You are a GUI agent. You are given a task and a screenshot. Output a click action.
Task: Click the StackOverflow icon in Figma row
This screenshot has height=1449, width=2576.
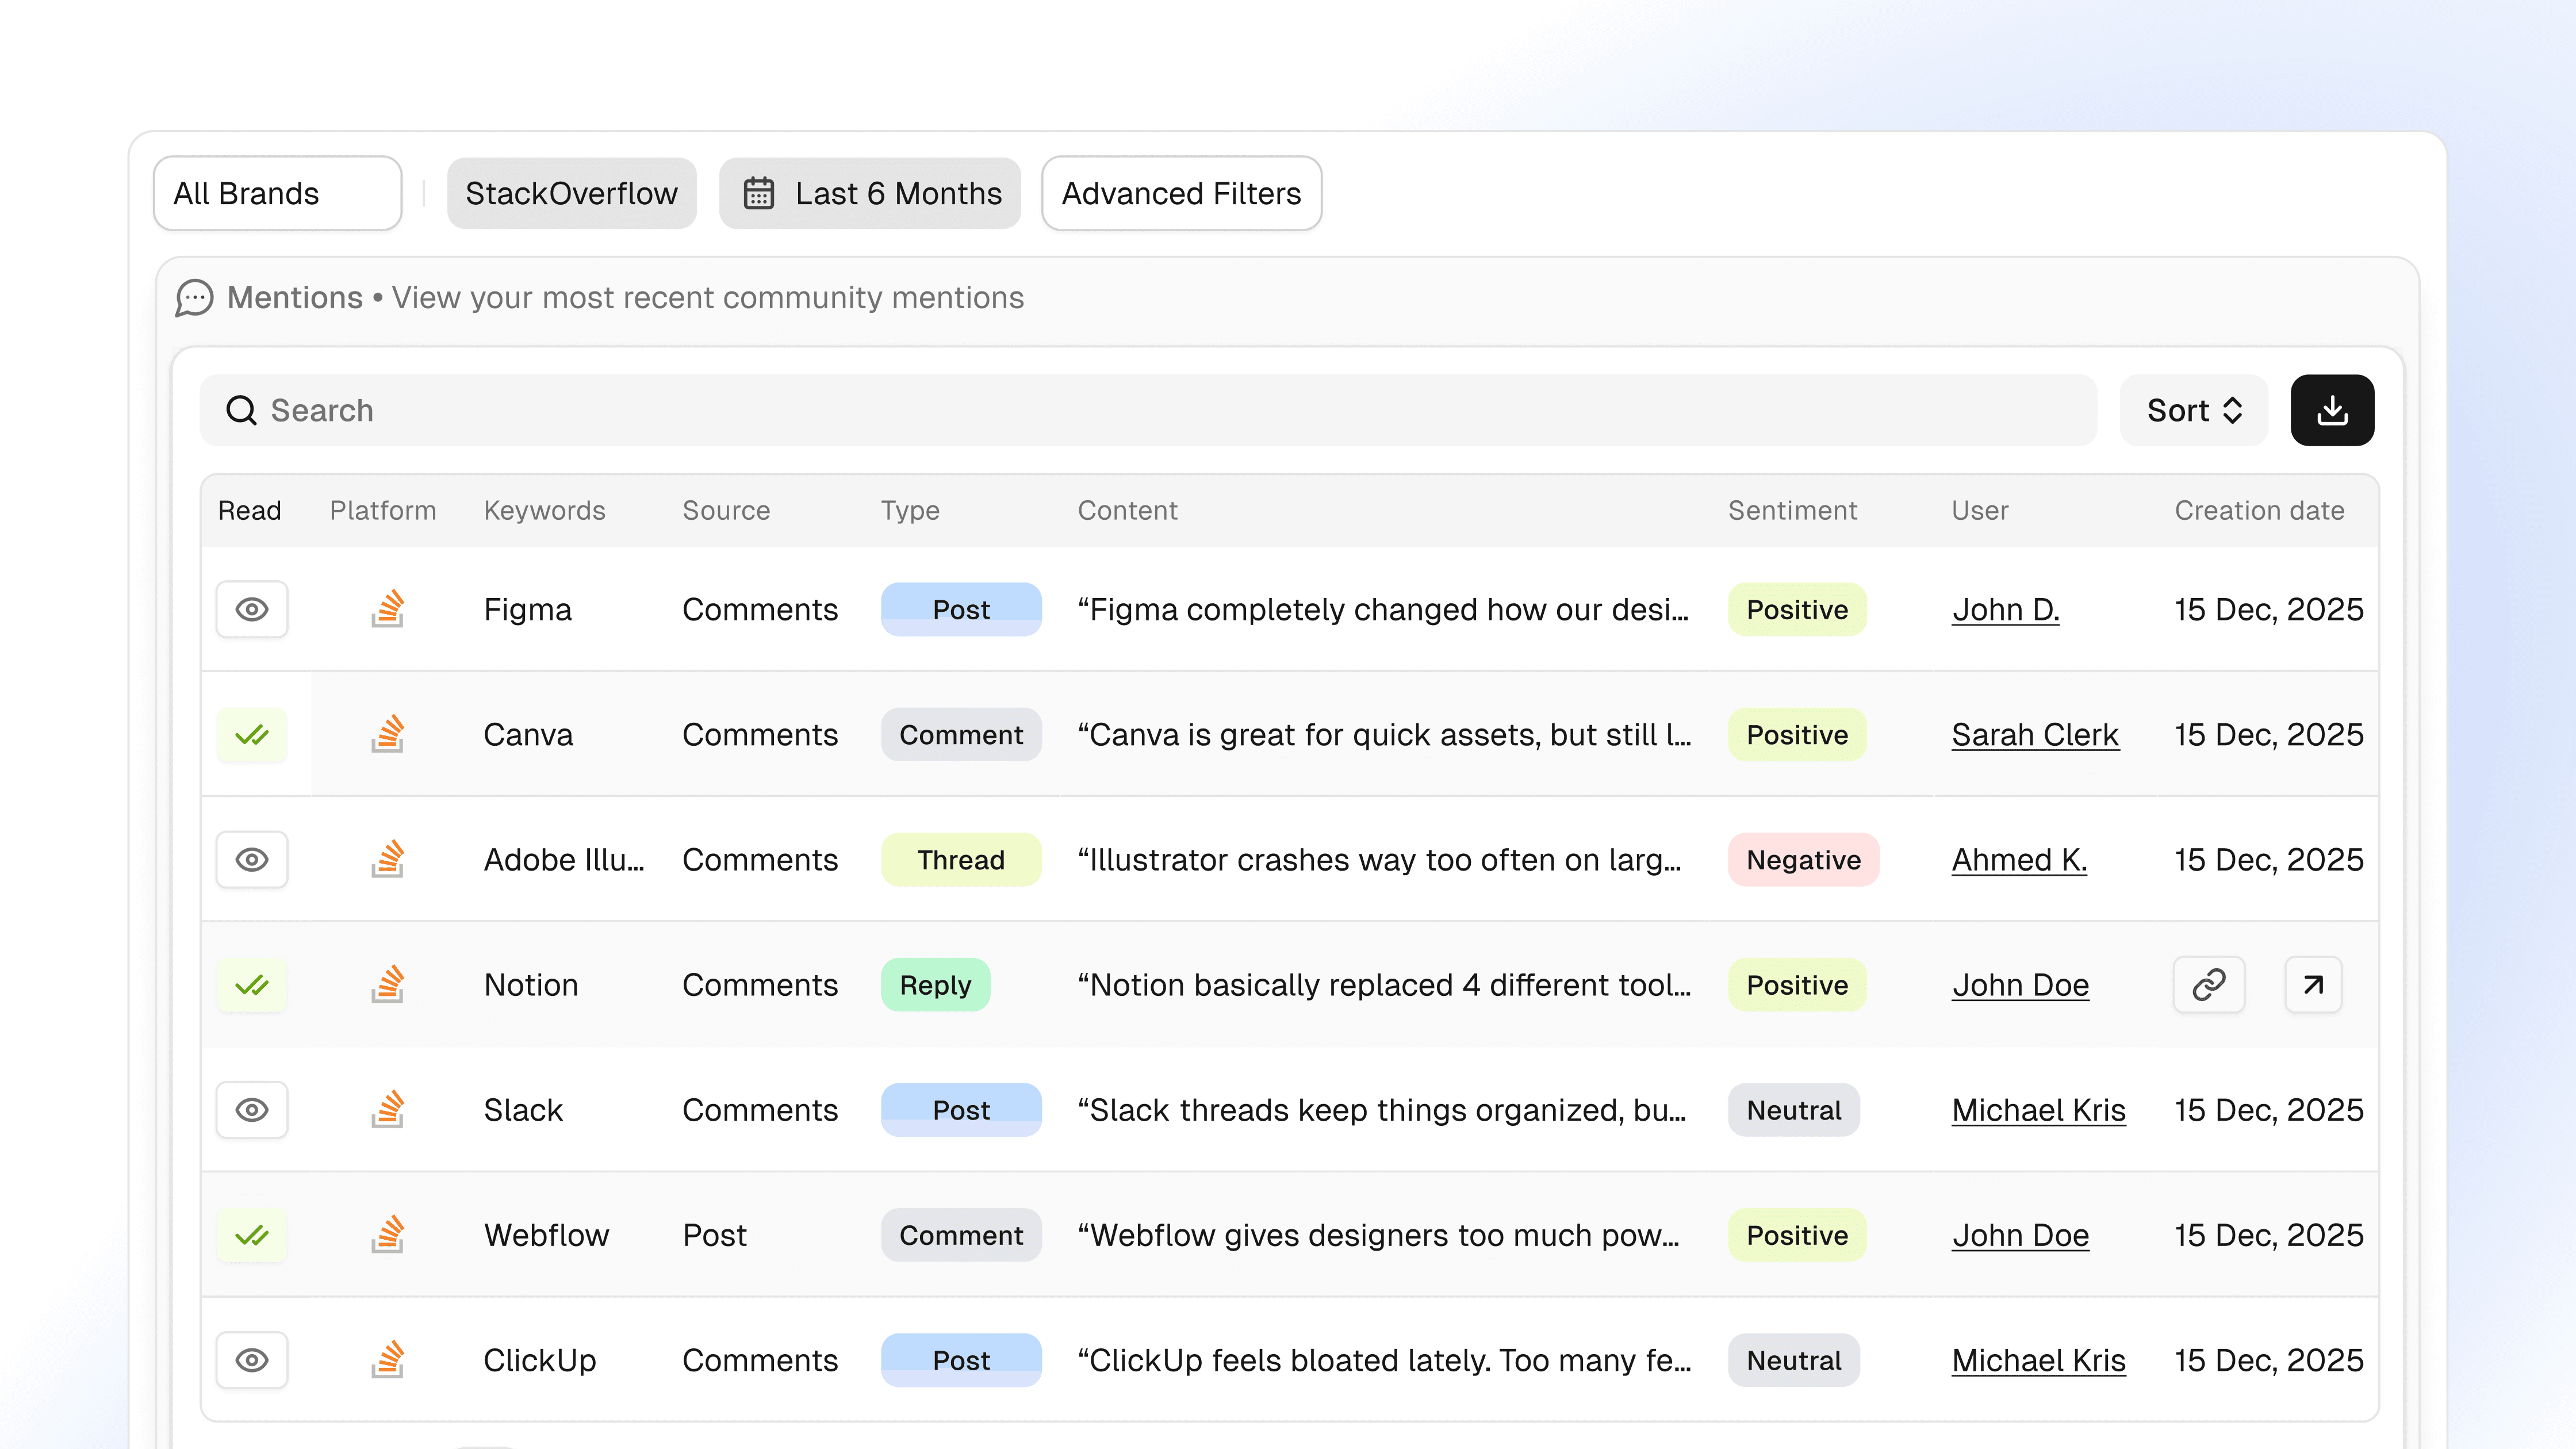coord(388,609)
